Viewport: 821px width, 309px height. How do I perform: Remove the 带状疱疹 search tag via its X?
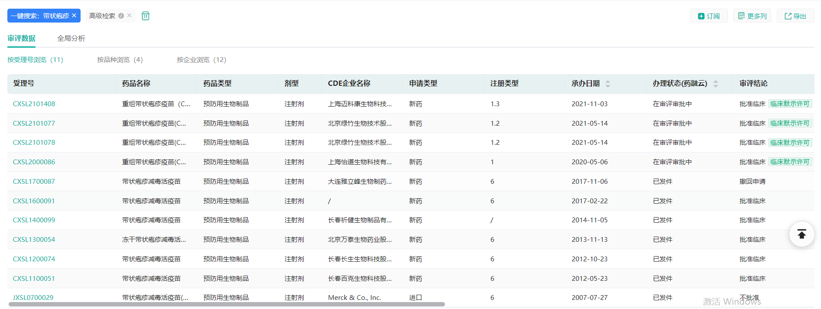point(74,16)
